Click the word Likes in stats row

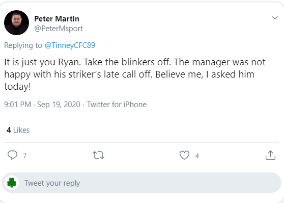pyautogui.click(x=21, y=130)
